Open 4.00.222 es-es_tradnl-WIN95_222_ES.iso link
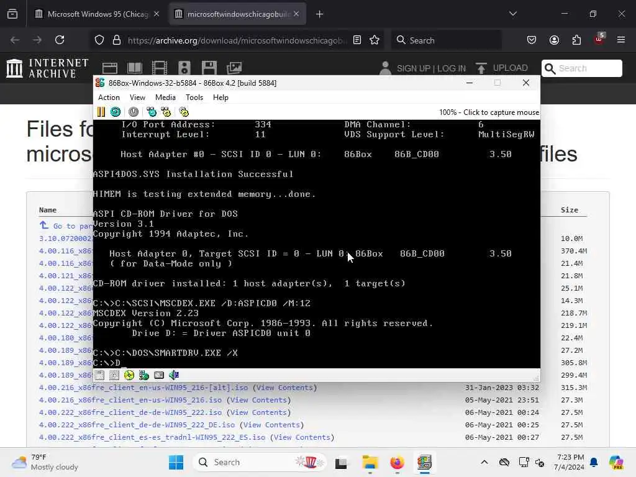 tap(152, 437)
